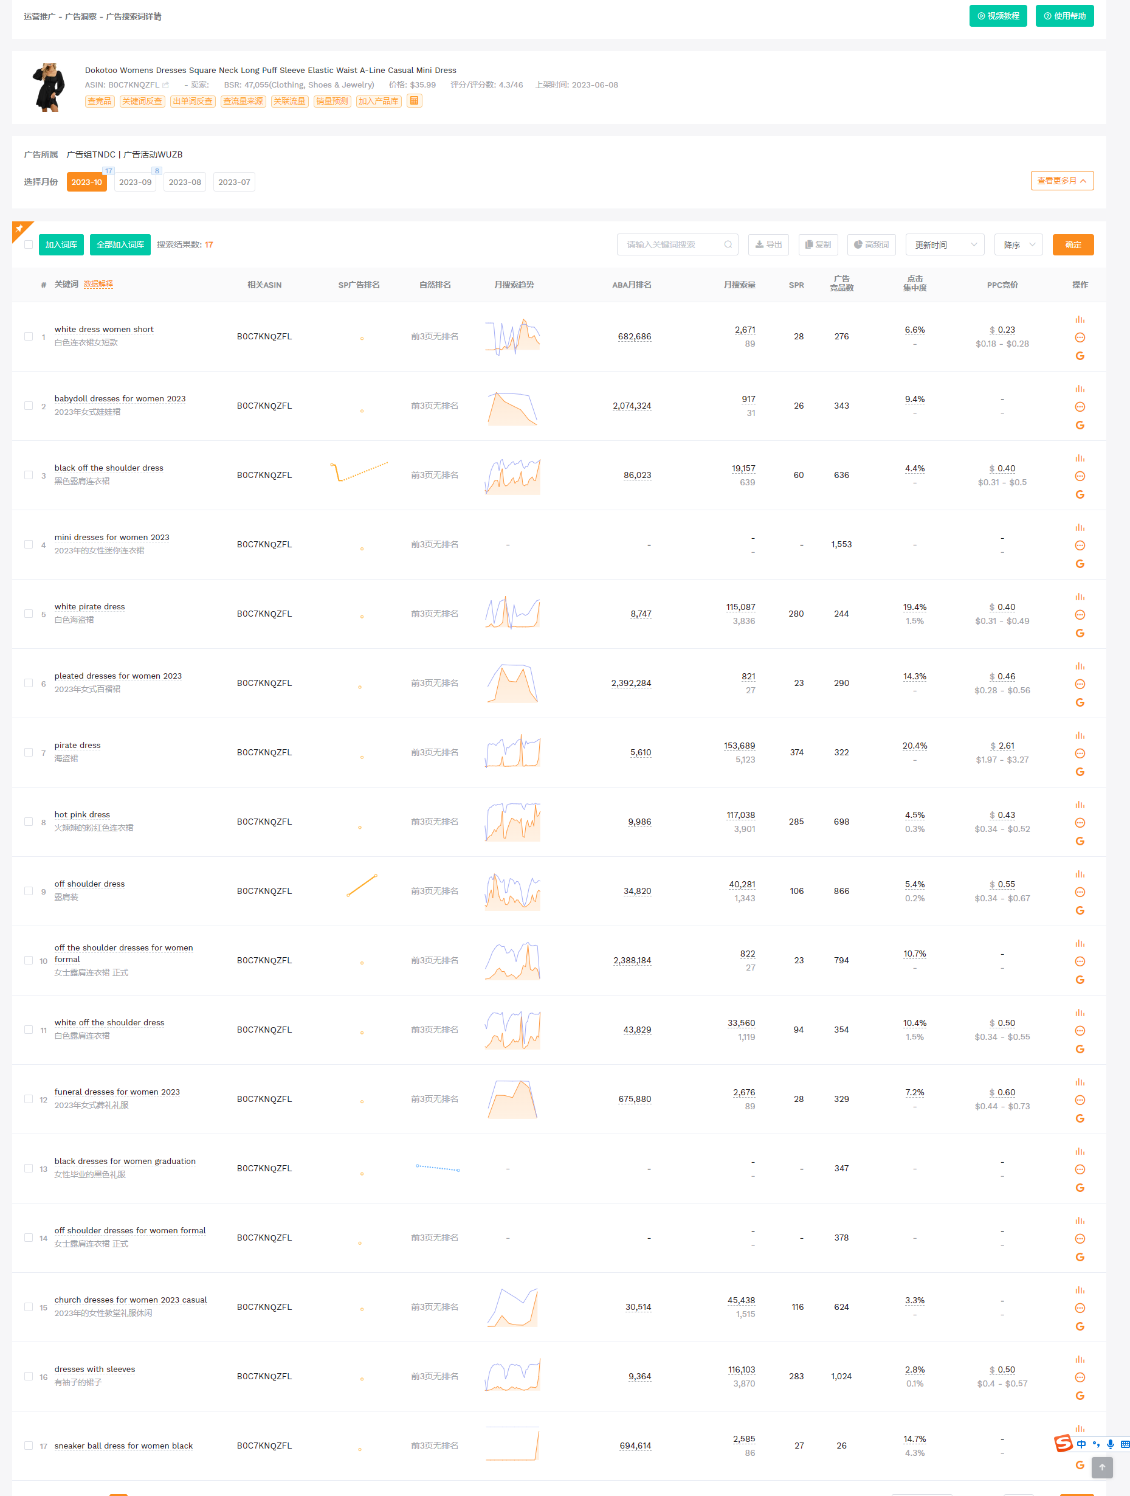Image resolution: width=1130 pixels, height=1496 pixels.
Task: Toggle the select-all checkbox beside 加入词库
Action: click(29, 245)
